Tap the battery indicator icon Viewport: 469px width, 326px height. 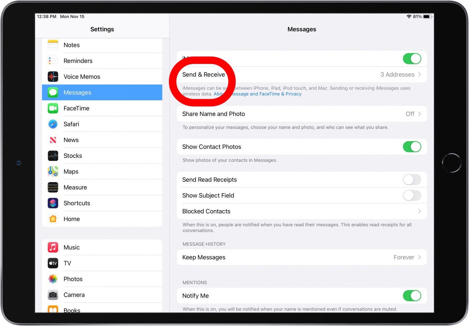pyautogui.click(x=427, y=17)
